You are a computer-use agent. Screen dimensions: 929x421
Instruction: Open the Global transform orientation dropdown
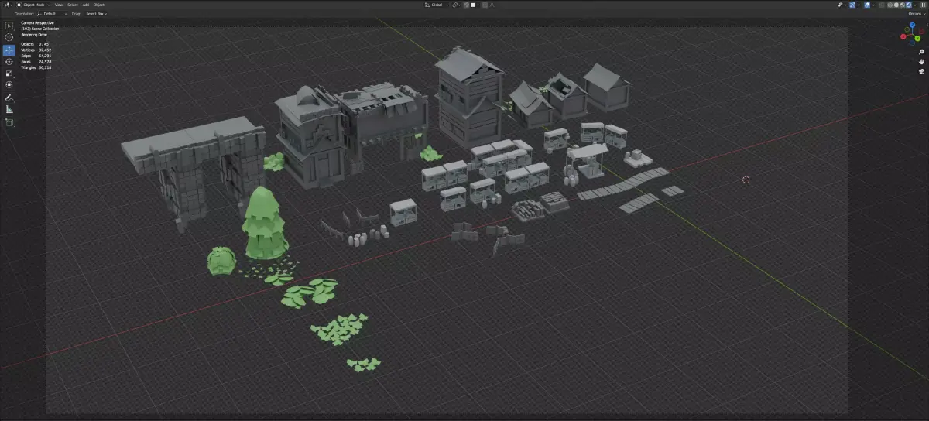[x=436, y=5]
